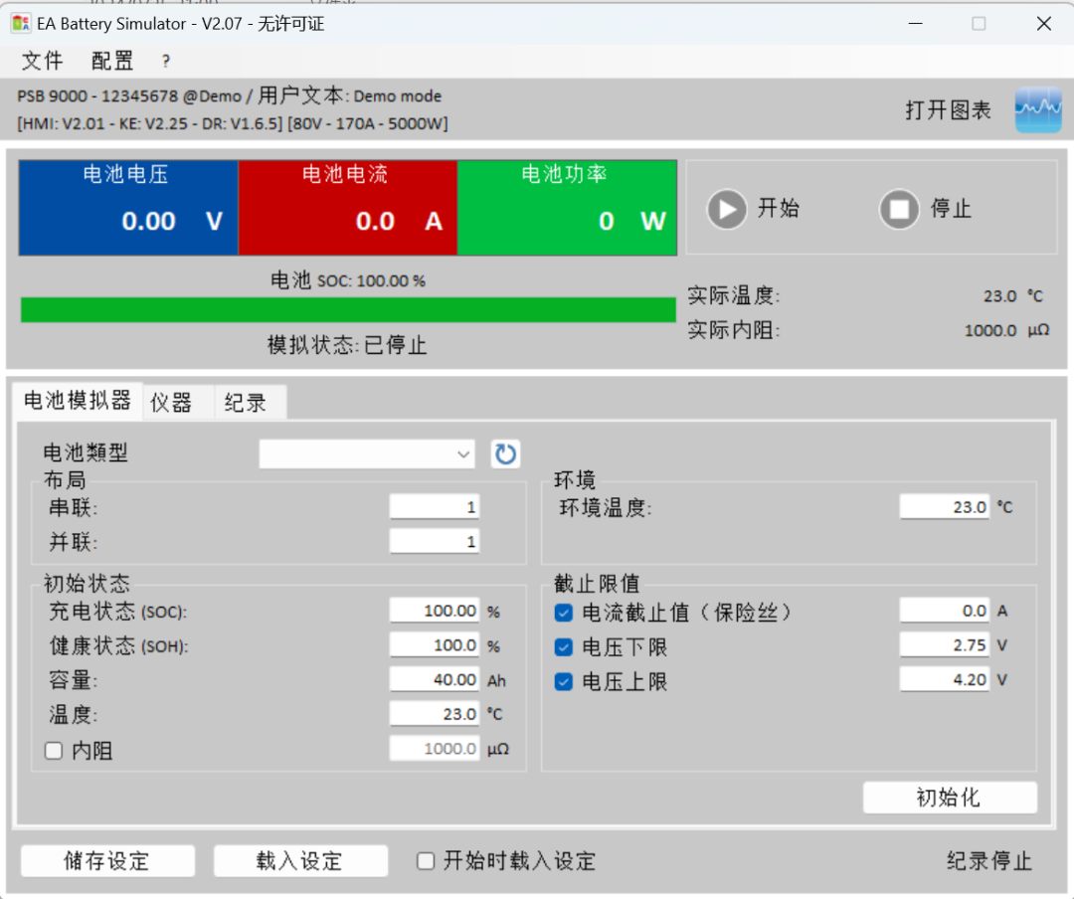Image resolution: width=1074 pixels, height=899 pixels.
Task: Click the green SOC progress bar
Action: 348,310
